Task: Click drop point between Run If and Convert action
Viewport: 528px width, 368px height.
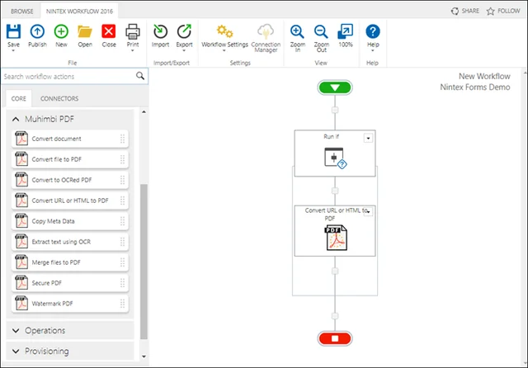Action: [335, 191]
